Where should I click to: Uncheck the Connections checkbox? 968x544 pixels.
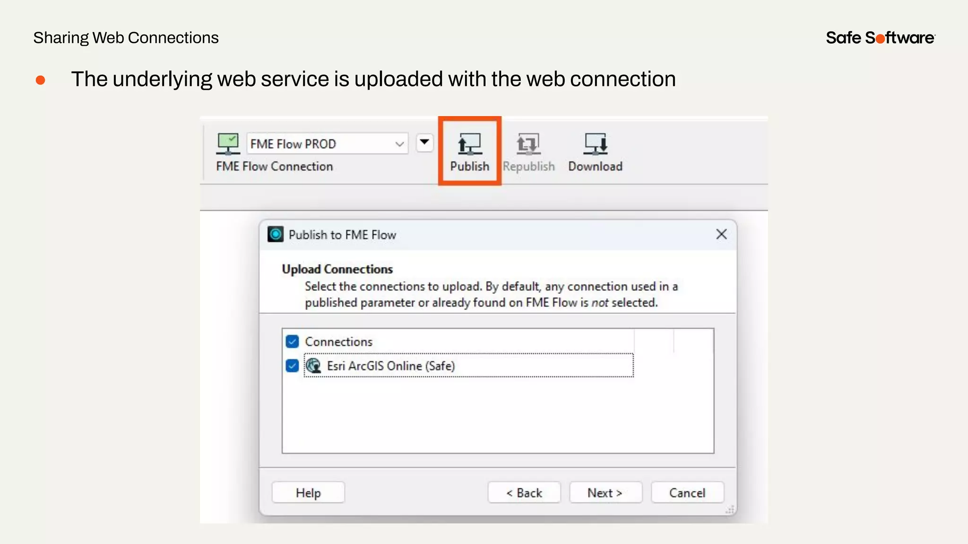292,341
